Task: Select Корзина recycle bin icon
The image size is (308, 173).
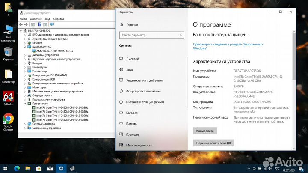Action: [8, 54]
